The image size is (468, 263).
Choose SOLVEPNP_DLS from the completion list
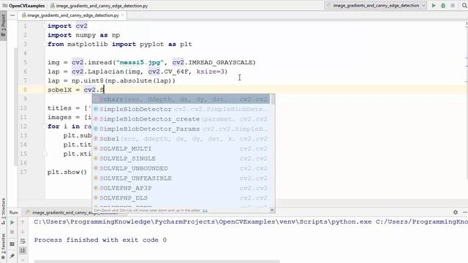point(181,198)
